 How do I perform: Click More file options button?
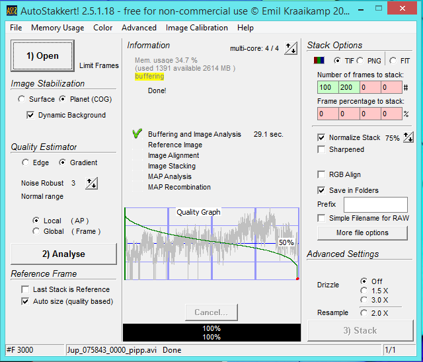click(x=362, y=233)
